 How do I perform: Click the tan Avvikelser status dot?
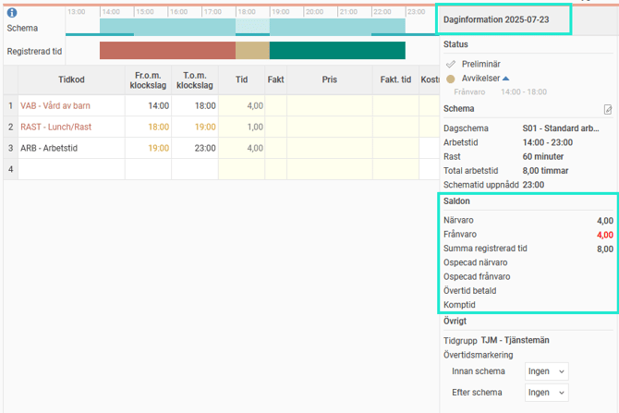(x=451, y=79)
